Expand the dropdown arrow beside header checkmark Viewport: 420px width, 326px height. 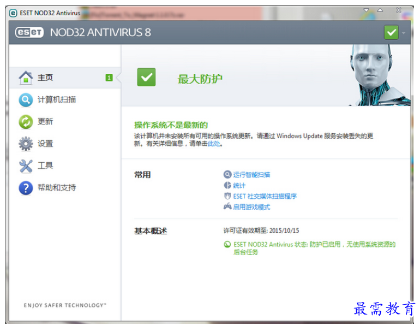pyautogui.click(x=403, y=33)
